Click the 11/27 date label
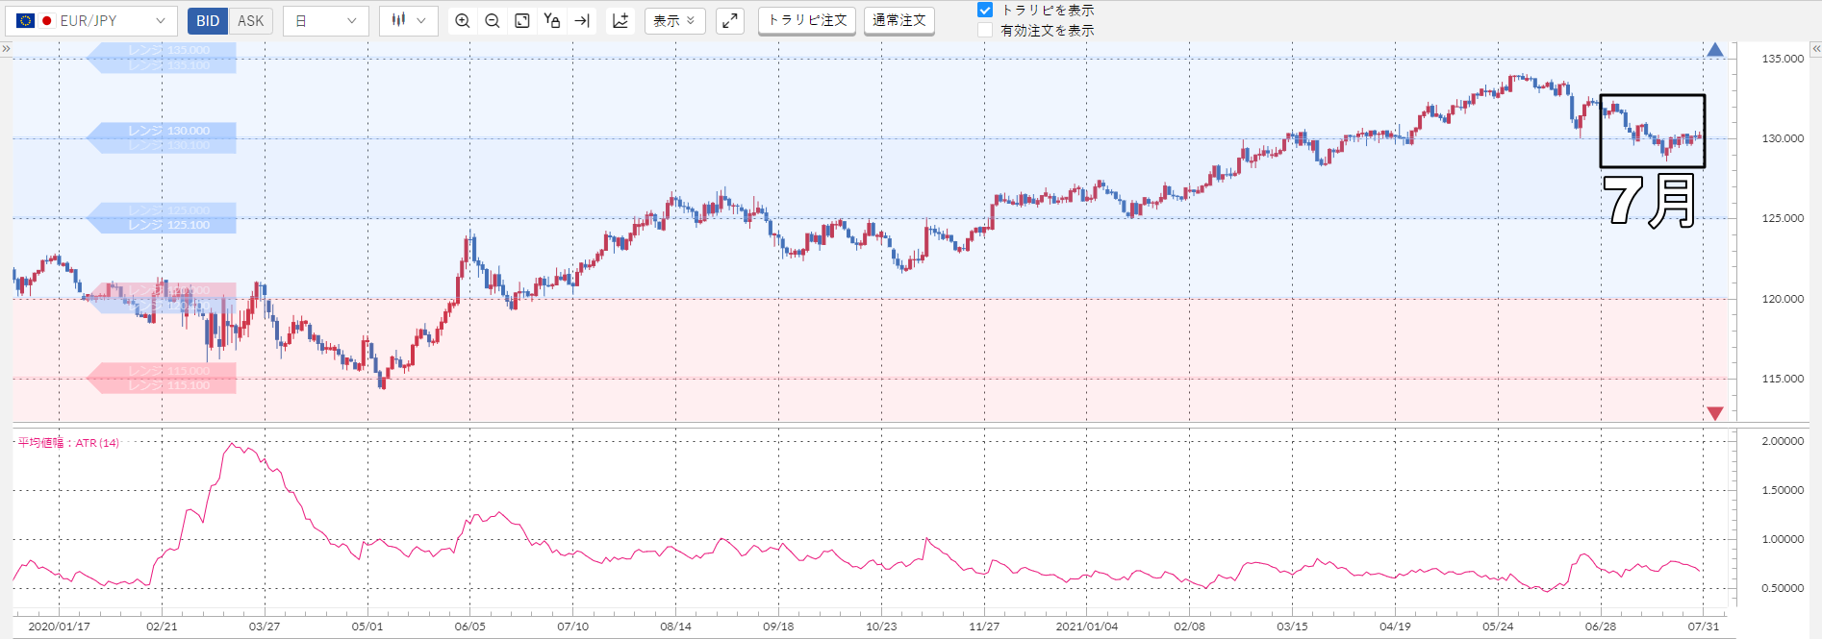The height and width of the screenshot is (639, 1822). [984, 627]
